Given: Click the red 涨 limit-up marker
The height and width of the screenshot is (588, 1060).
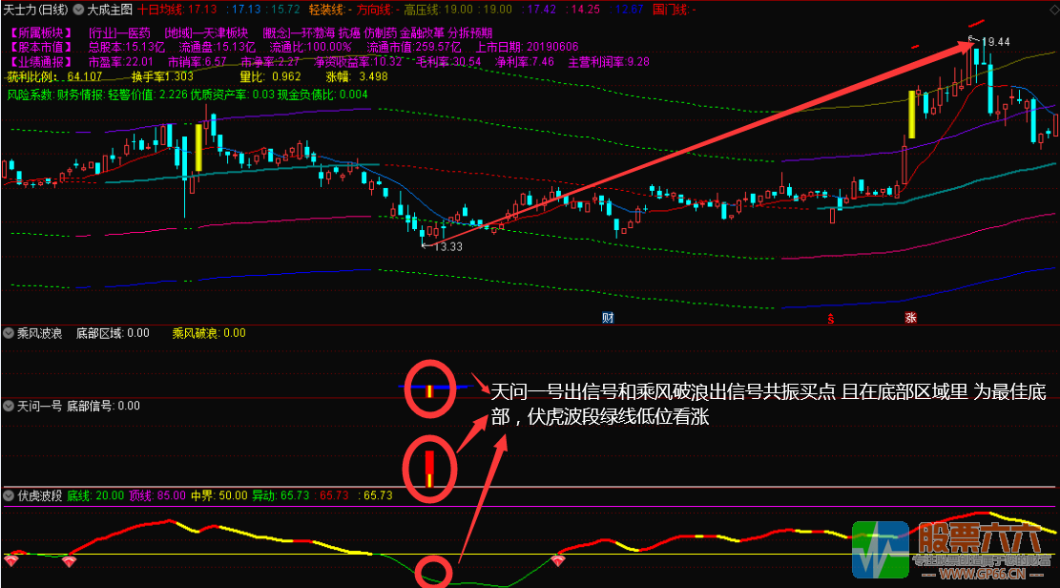Looking at the screenshot, I should (911, 317).
